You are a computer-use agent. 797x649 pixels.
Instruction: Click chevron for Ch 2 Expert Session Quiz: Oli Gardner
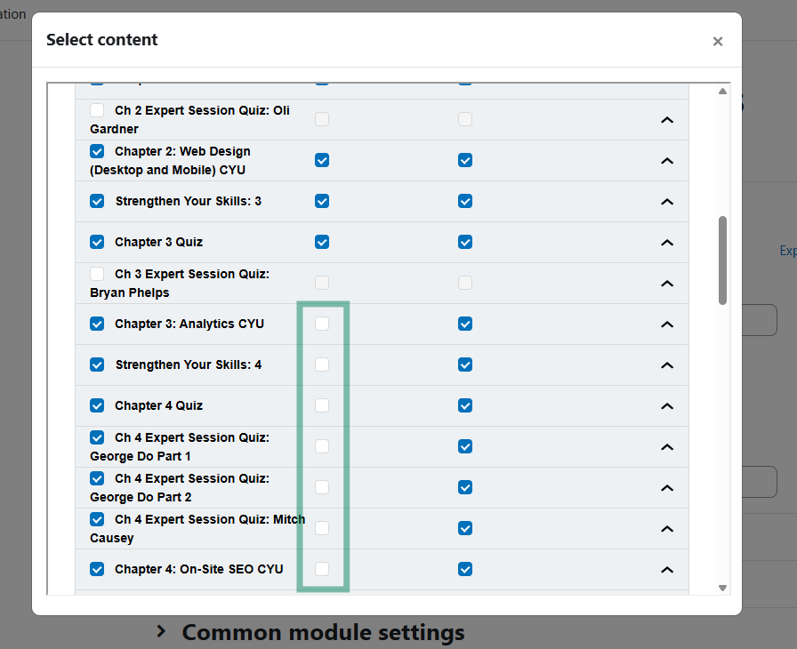[667, 120]
